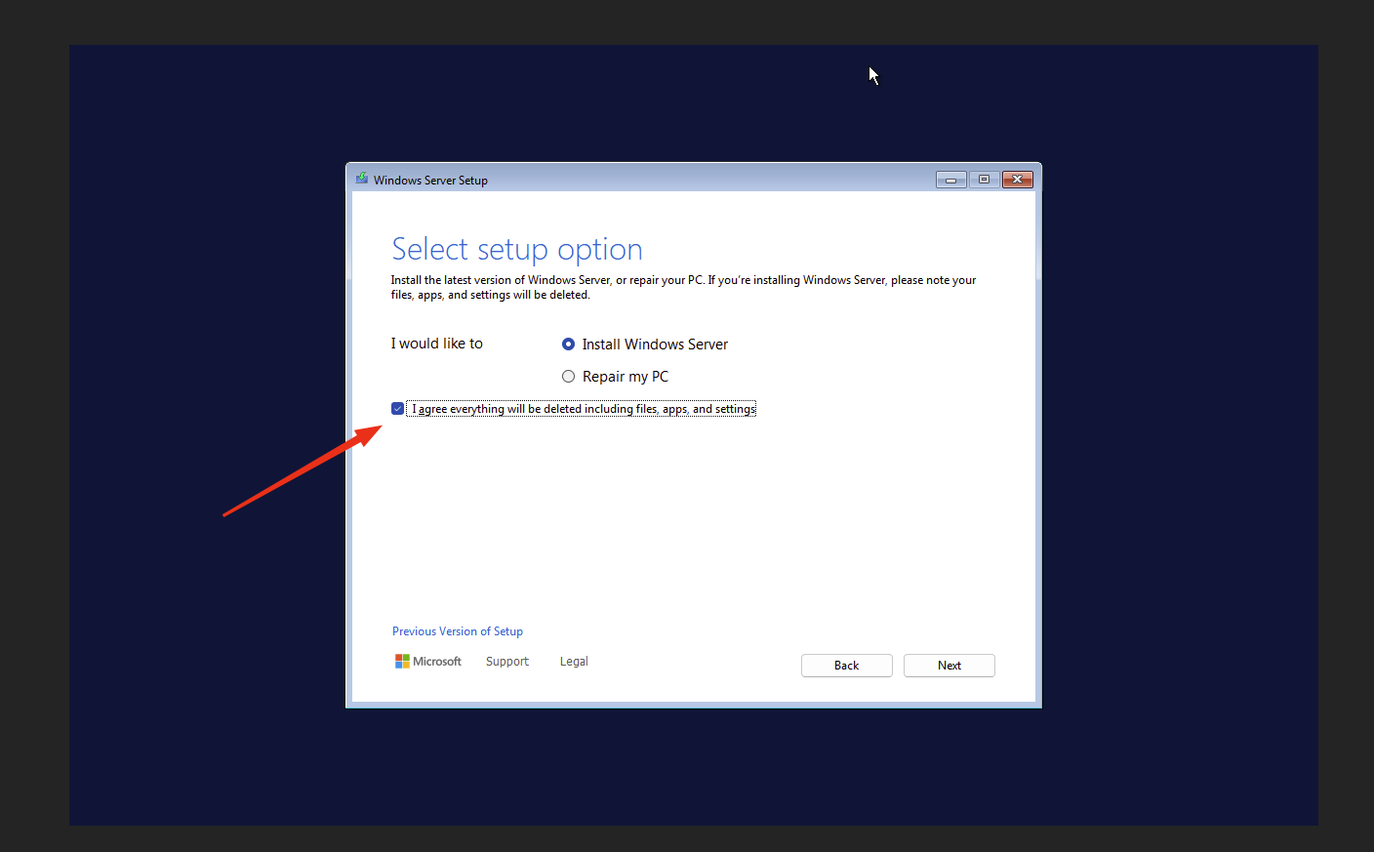Click the scrollbar track below the thumb
Image resolution: width=1374 pixels, height=852 pixels.
pos(1036,488)
